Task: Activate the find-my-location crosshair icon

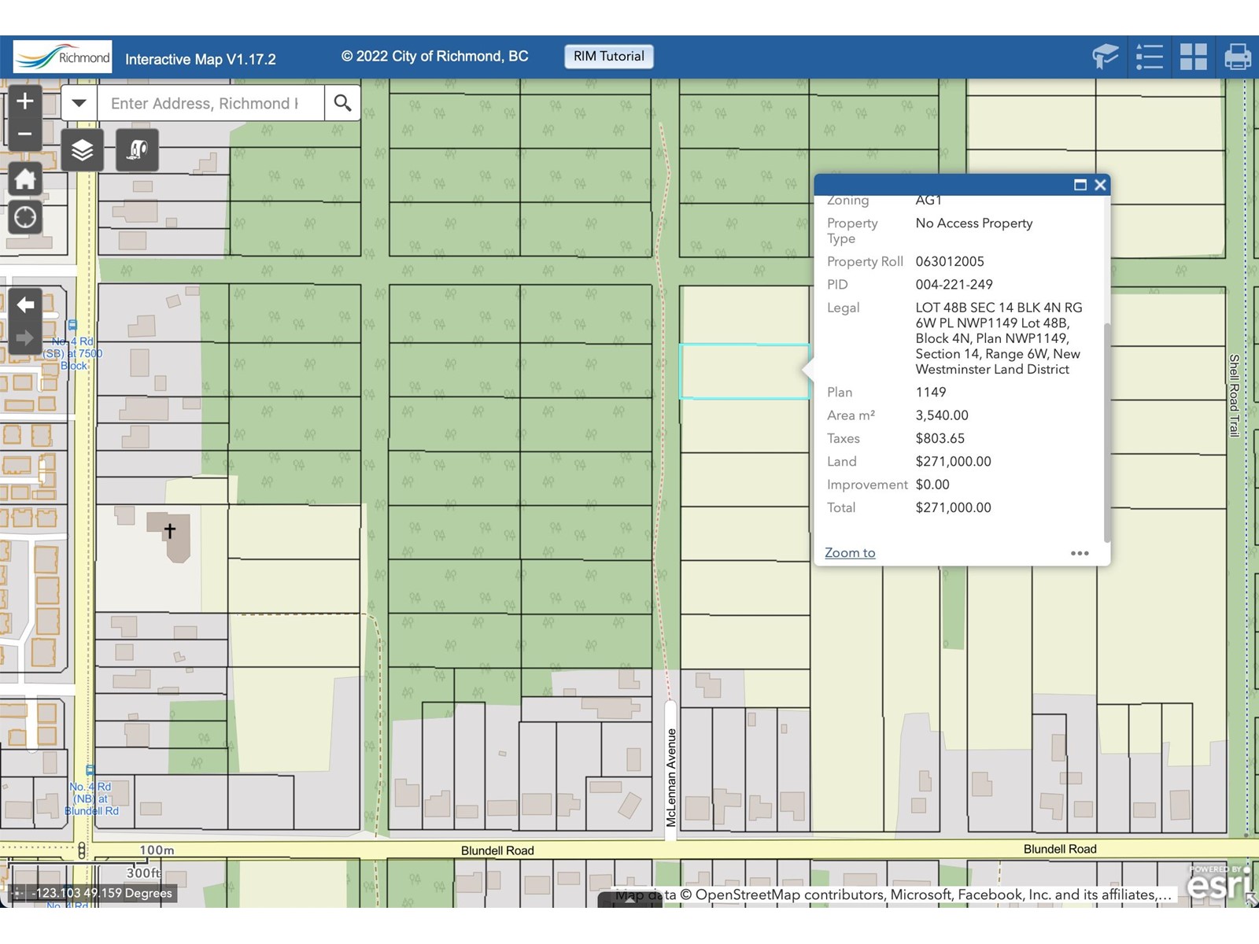Action: tap(24, 217)
